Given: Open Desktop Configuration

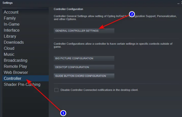Looking at the screenshot, I should click(84, 67).
